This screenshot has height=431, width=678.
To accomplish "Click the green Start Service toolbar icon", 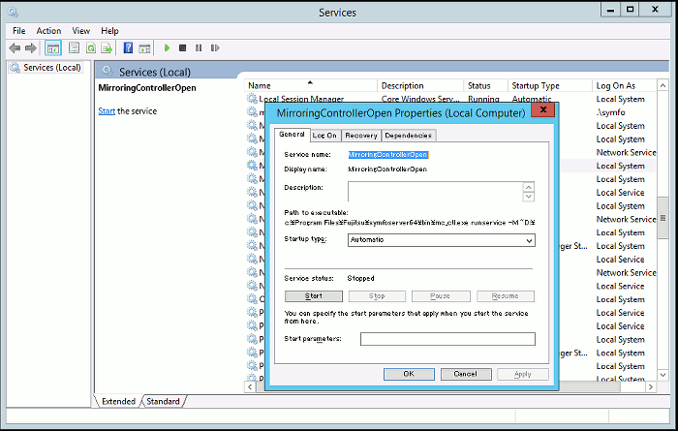I will (x=167, y=48).
